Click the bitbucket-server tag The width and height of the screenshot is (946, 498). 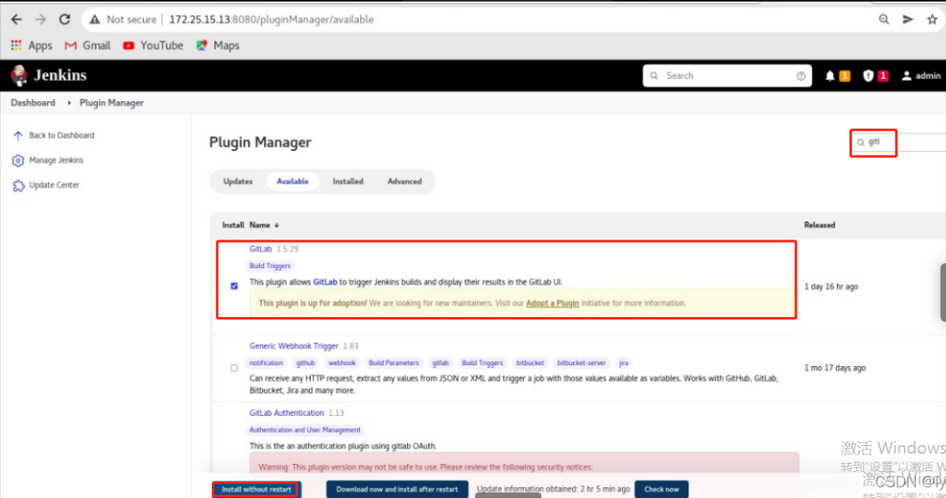click(x=582, y=363)
